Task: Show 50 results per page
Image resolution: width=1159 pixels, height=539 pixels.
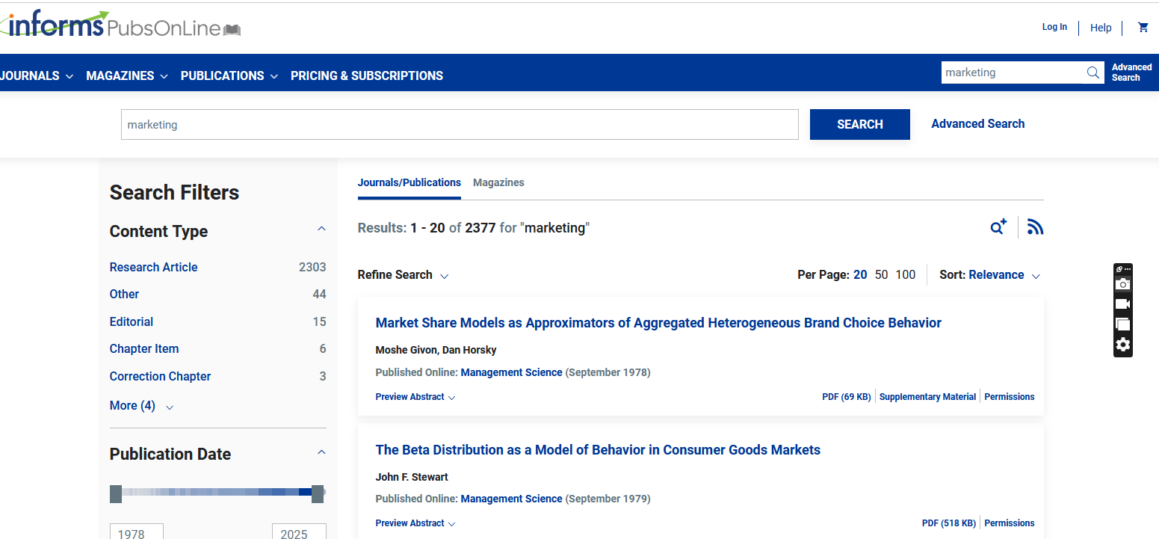Action: point(882,275)
